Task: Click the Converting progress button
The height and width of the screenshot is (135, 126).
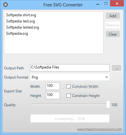Action: tap(70, 118)
